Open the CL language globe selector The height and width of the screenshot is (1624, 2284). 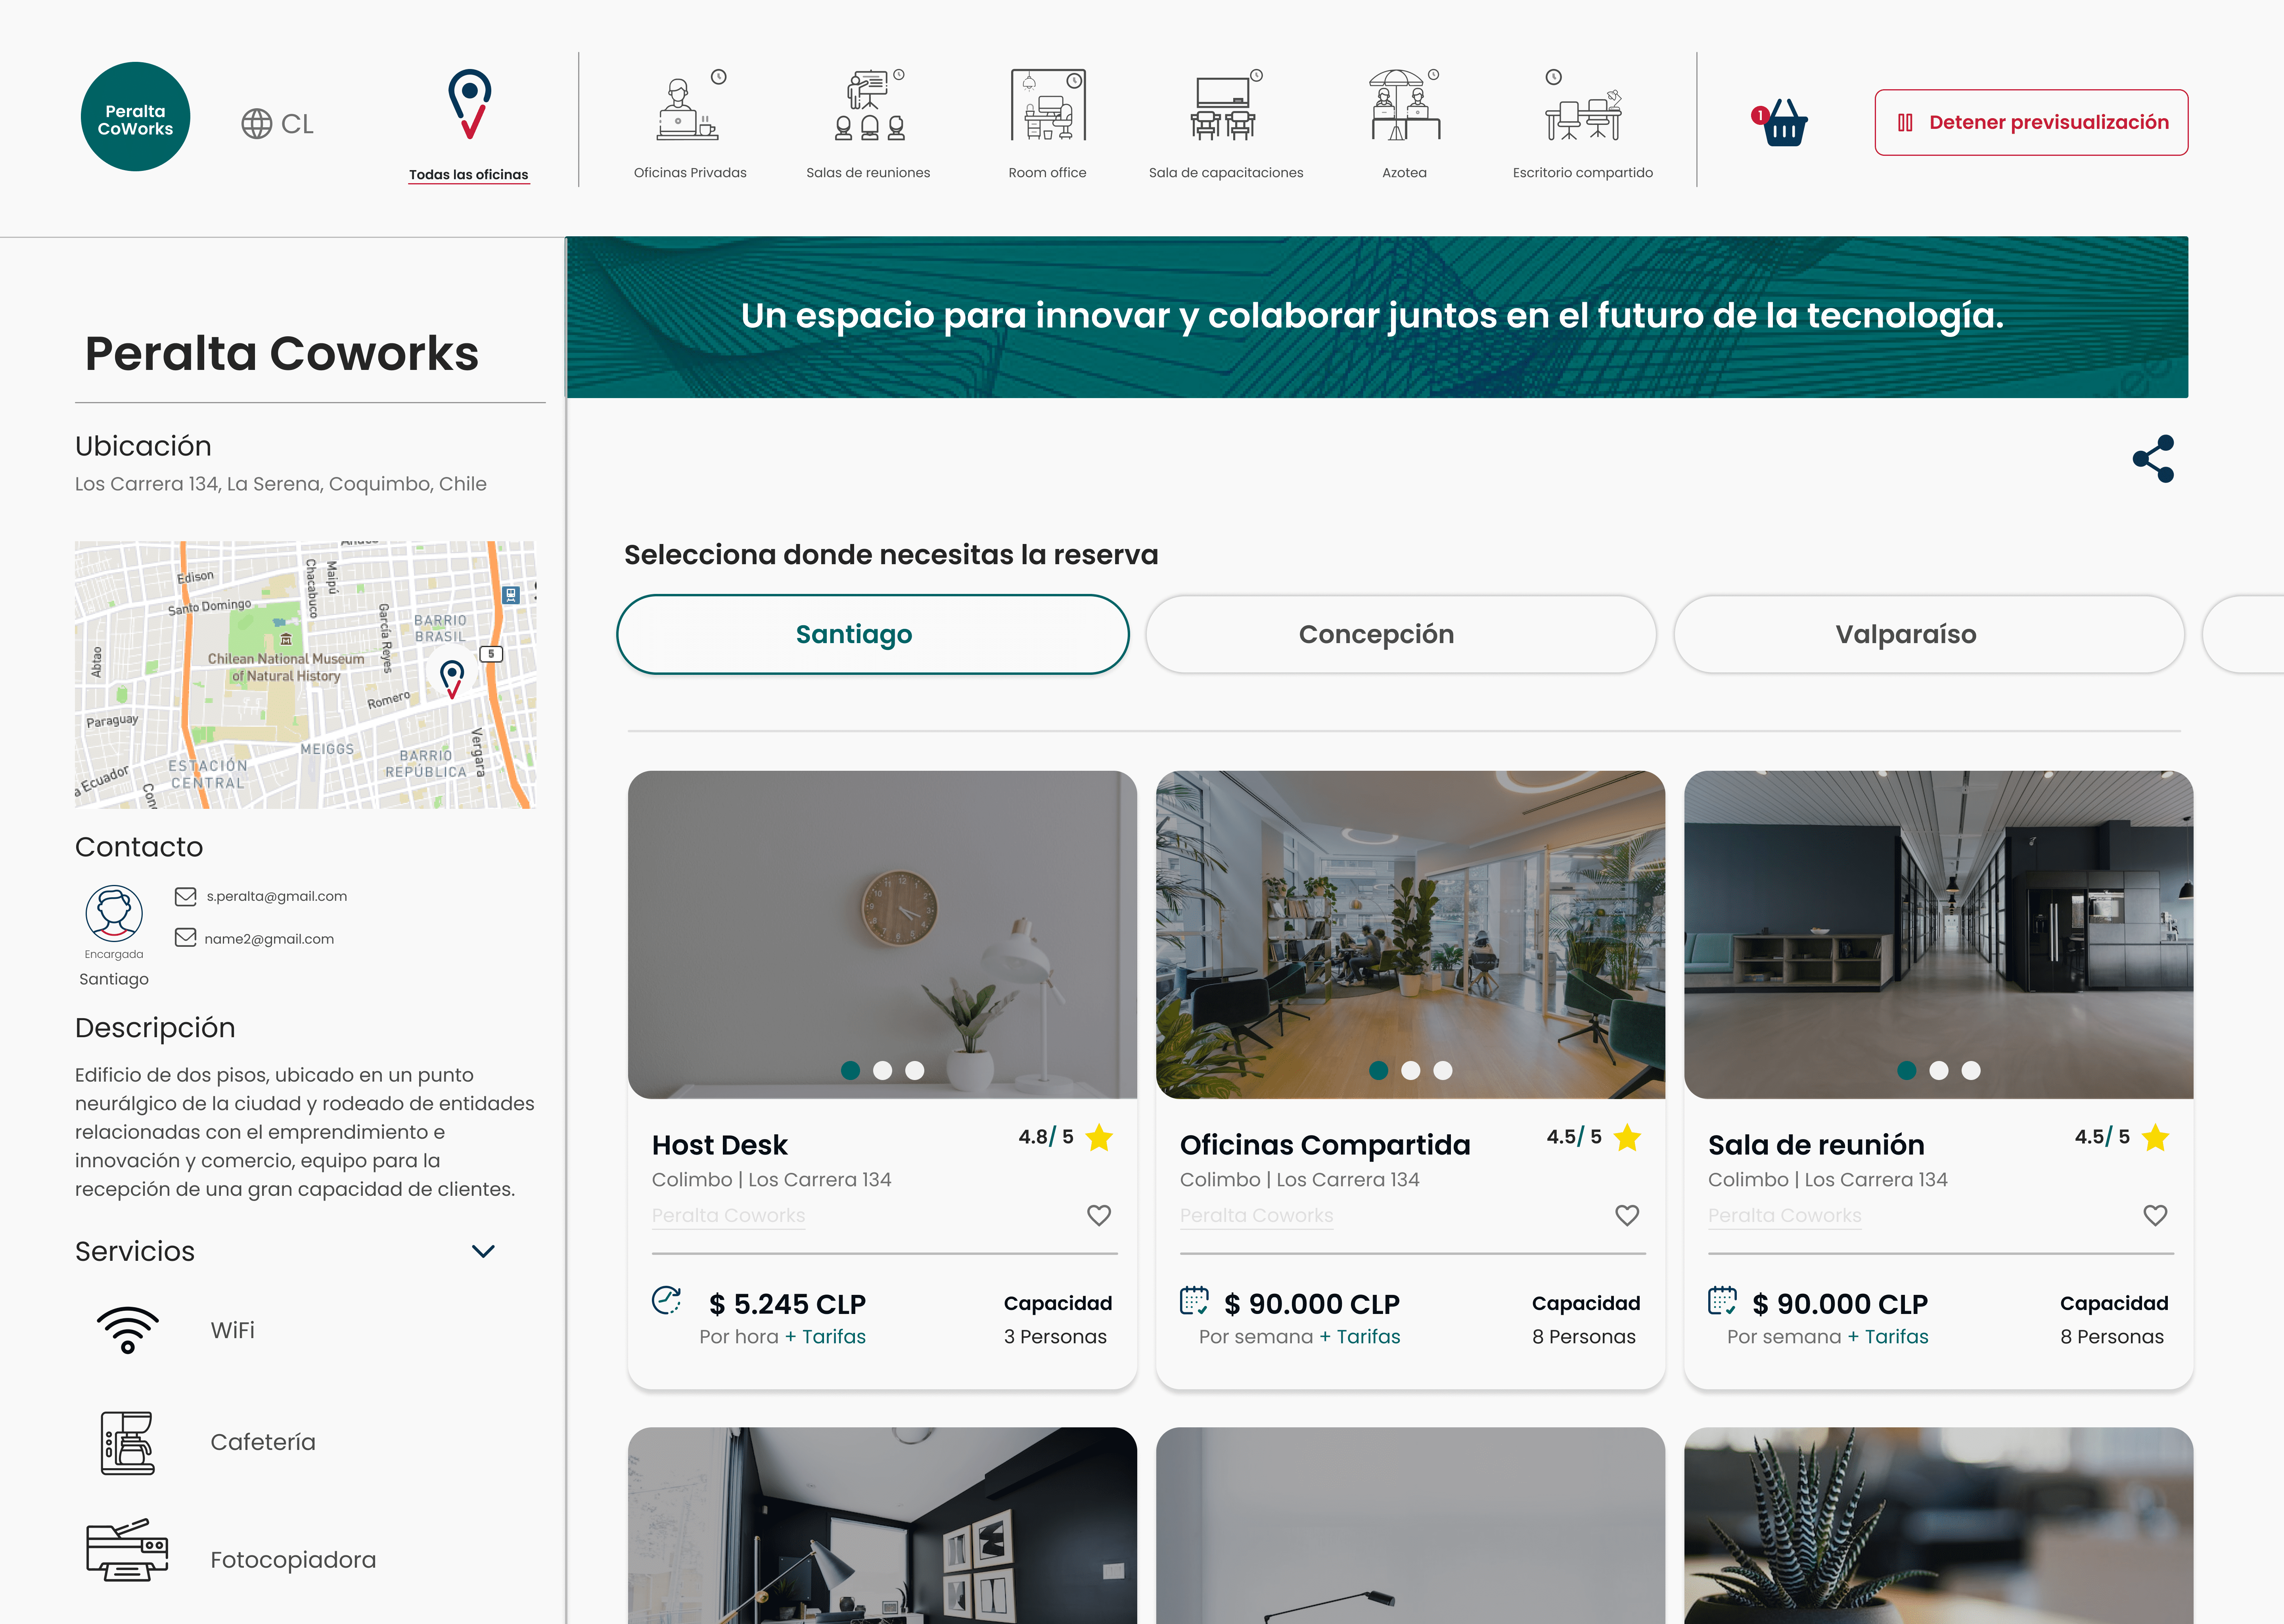tap(277, 124)
